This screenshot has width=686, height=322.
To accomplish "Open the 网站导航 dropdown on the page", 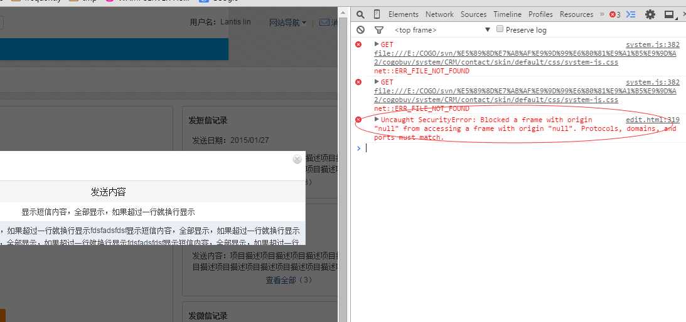I will click(x=287, y=23).
